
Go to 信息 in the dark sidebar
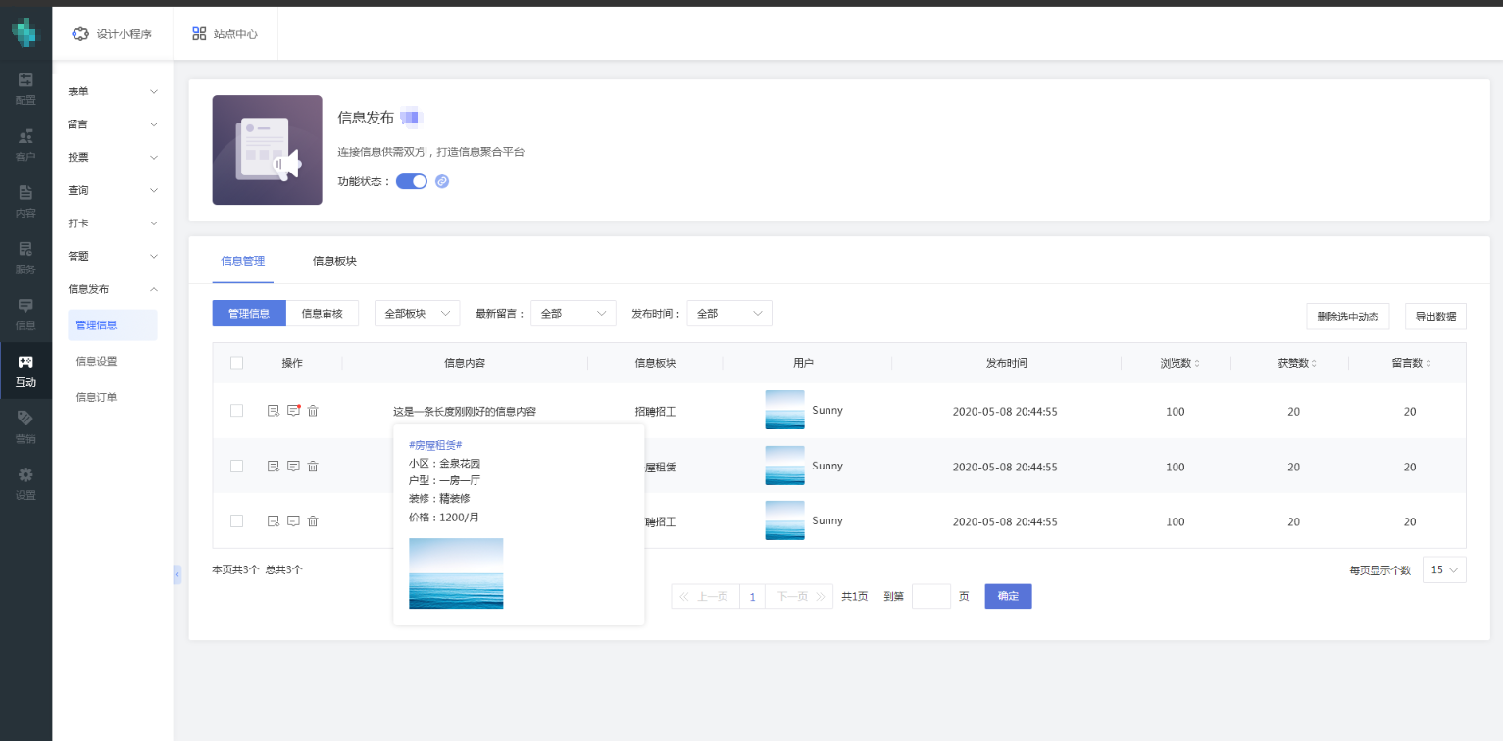25,314
